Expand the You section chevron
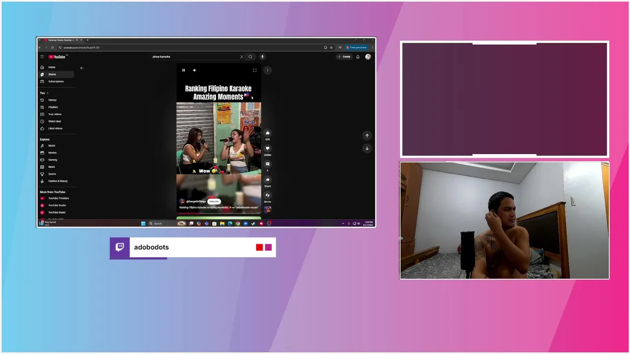The width and height of the screenshot is (630, 354). (47, 93)
